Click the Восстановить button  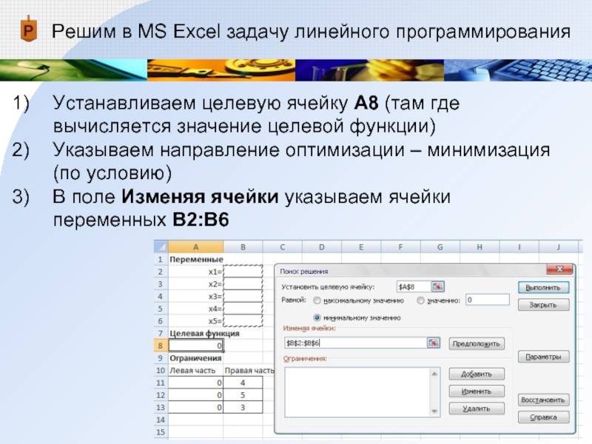pyautogui.click(x=543, y=400)
